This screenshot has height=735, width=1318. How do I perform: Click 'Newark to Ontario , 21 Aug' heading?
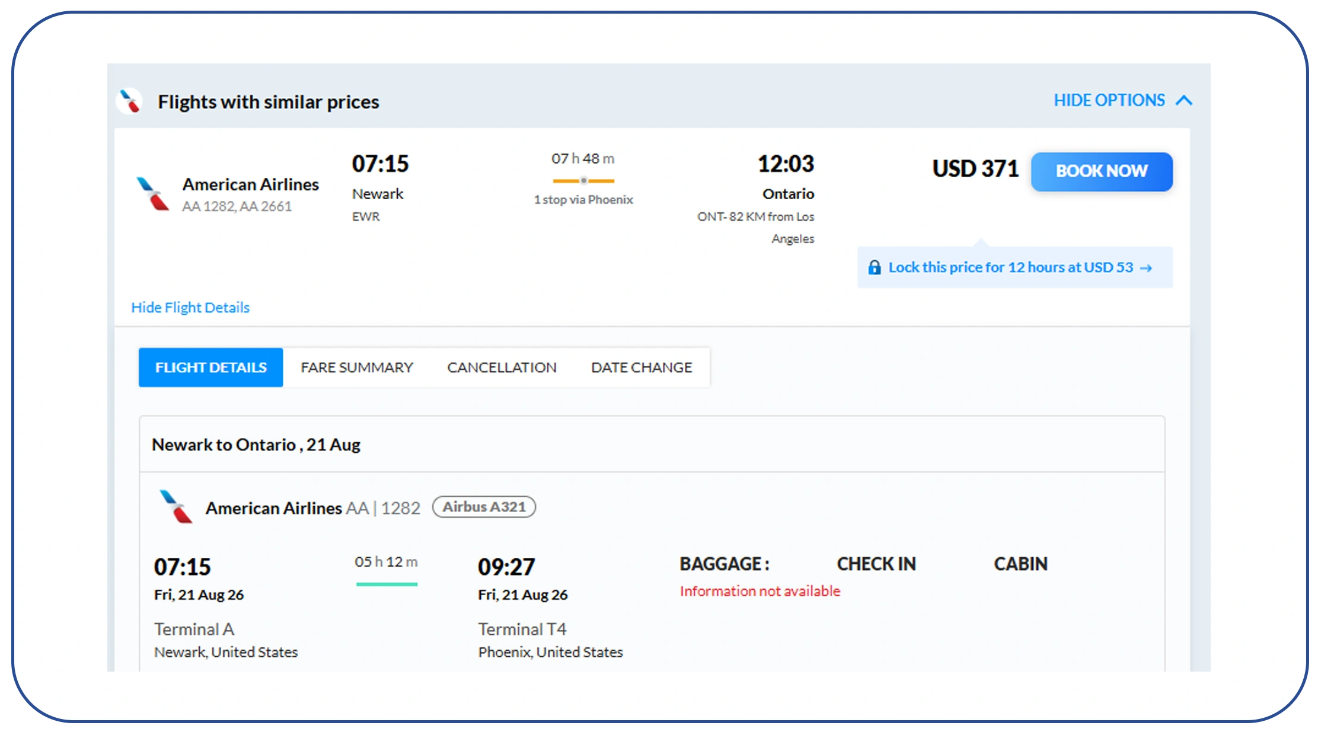[x=256, y=445]
